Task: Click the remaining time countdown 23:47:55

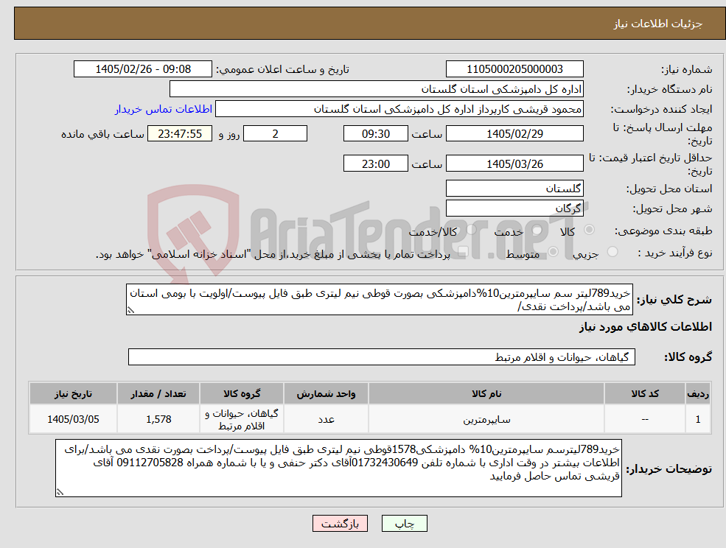Action: (180, 134)
